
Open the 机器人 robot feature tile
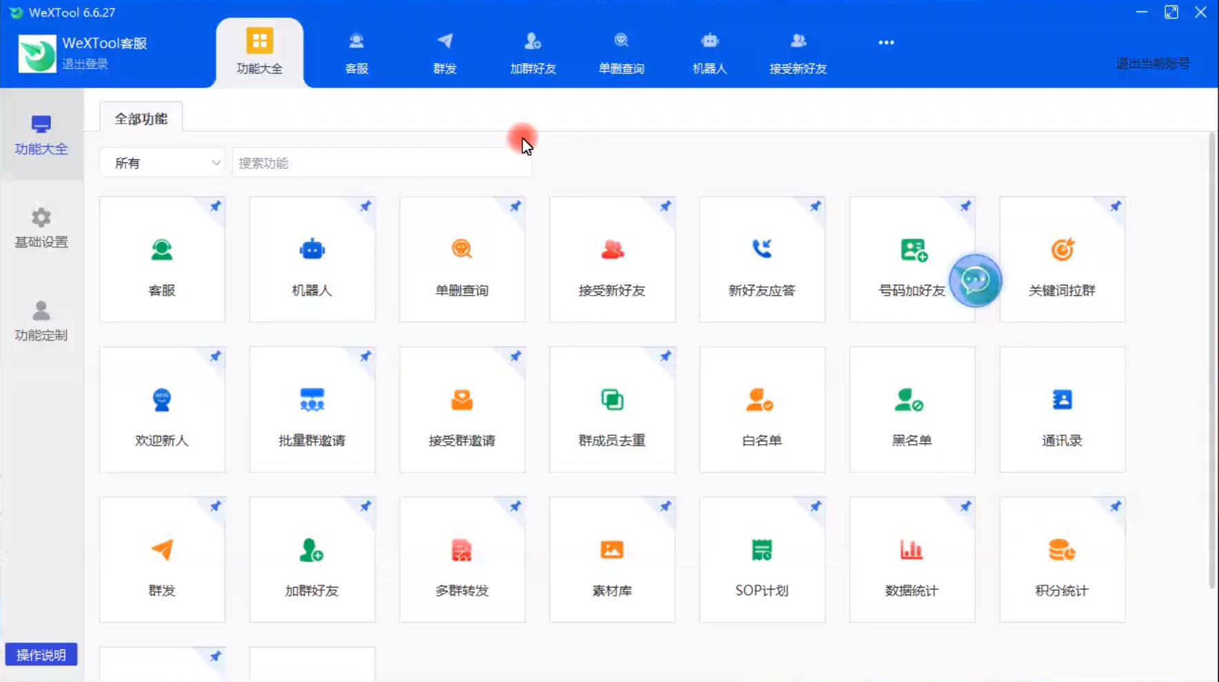pos(312,260)
